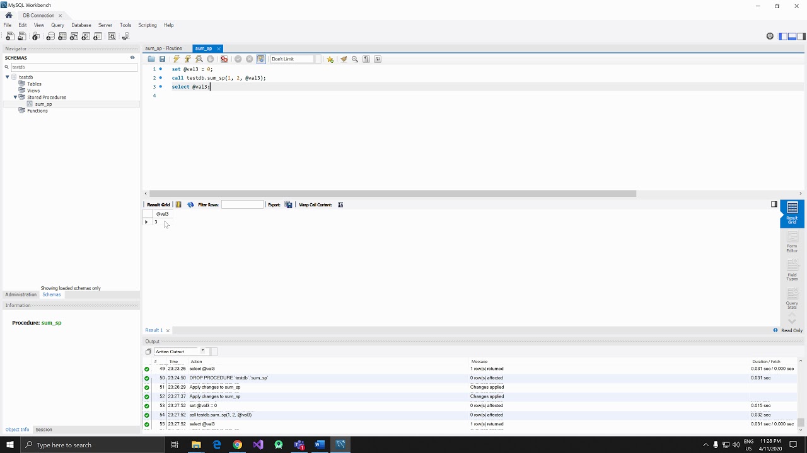807x453 pixels.
Task: Create a new stored procedure icon
Action: click(86, 36)
